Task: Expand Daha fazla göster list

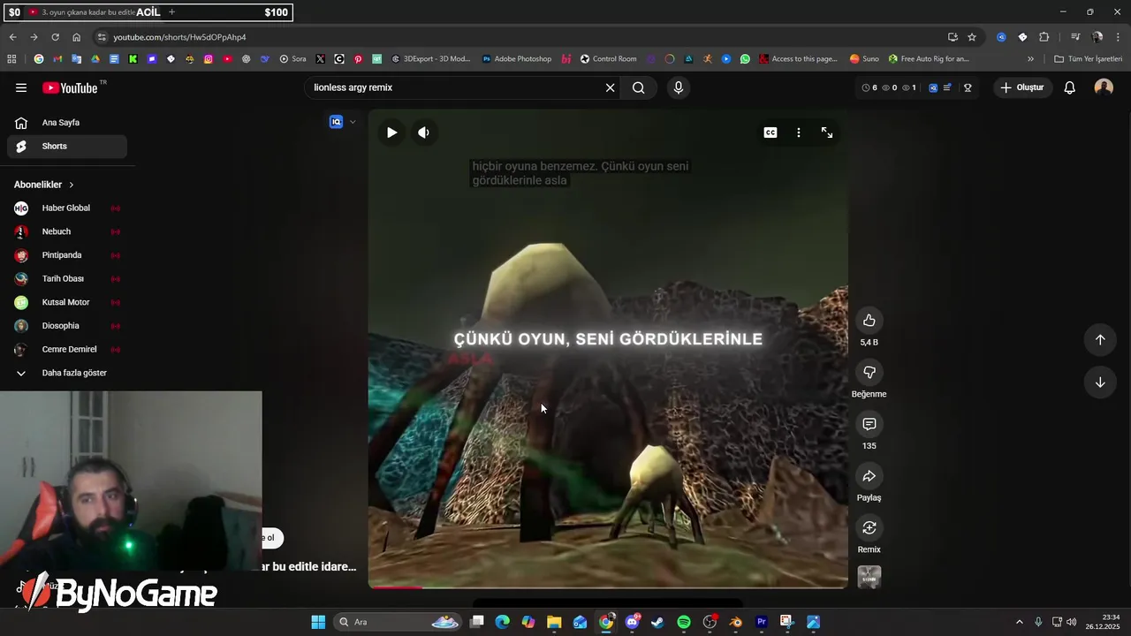Action: coord(67,373)
